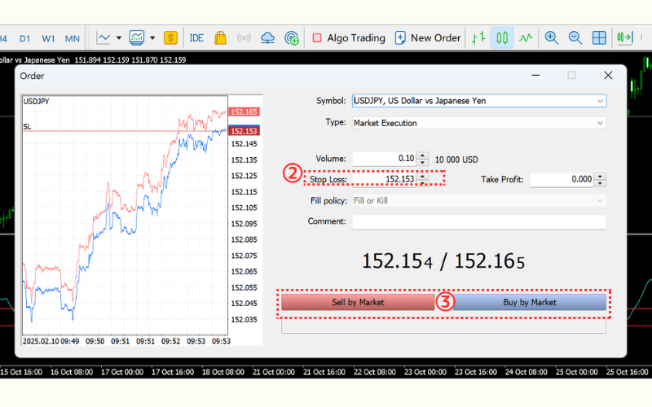Click the Market shopping bag icon
This screenshot has height=407, width=652.
tap(220, 37)
